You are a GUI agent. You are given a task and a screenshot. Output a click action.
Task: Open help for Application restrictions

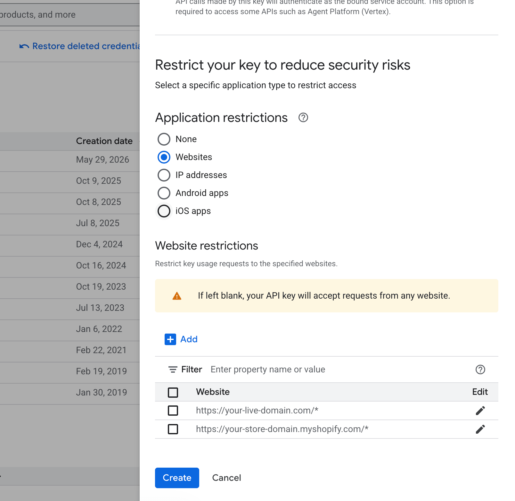pos(303,118)
